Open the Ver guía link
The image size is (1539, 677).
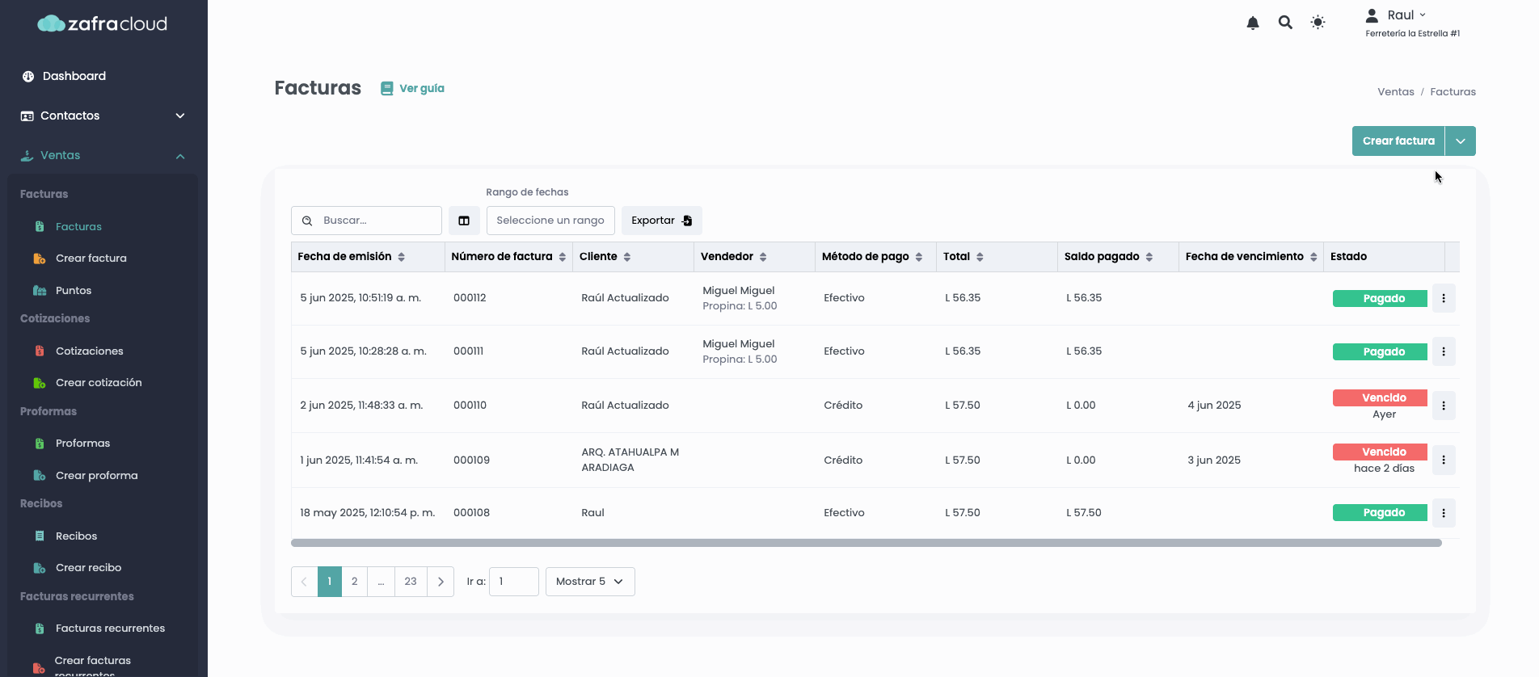pos(412,88)
